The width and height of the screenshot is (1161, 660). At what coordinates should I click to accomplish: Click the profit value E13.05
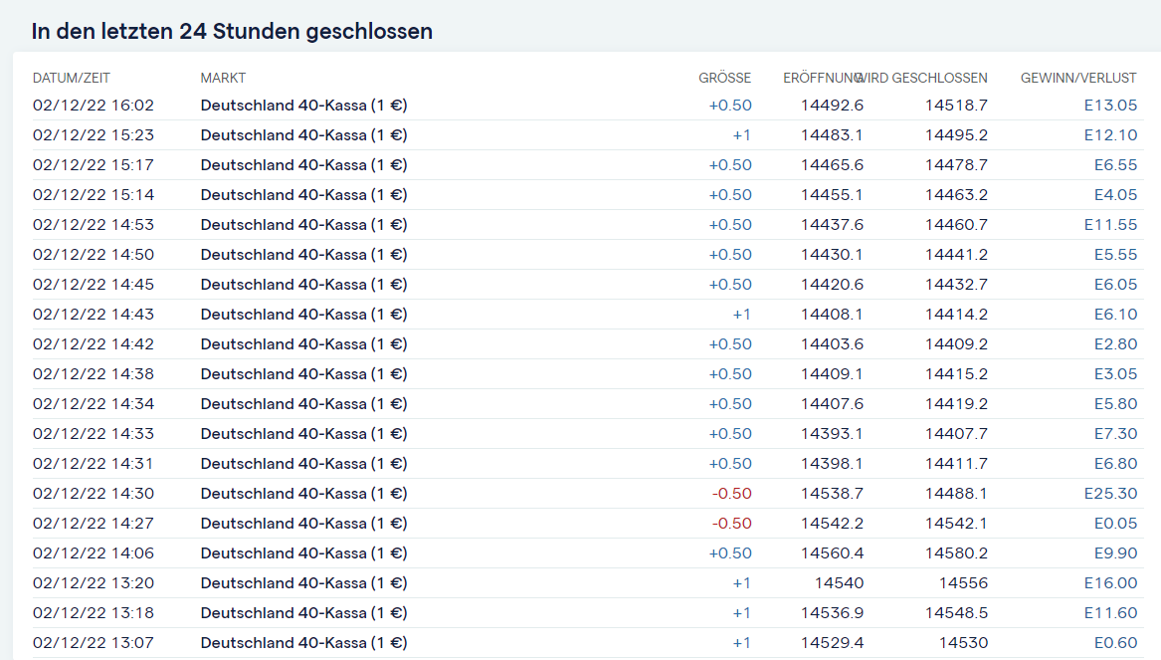1110,106
